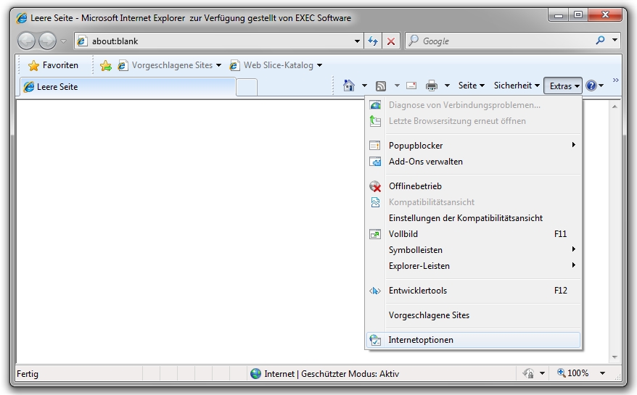This screenshot has height=395, width=637.
Task: Click the Internet Explorer title bar icon
Action: pos(22,18)
